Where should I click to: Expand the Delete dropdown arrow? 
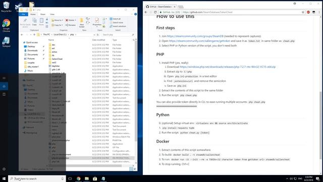(x=76, y=20)
